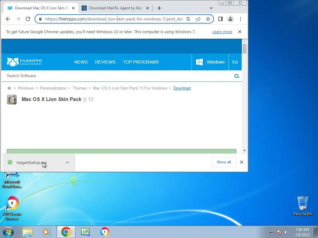Image resolution: width=318 pixels, height=238 pixels.
Task: Click the page scroll up arrow
Action: coord(244,41)
